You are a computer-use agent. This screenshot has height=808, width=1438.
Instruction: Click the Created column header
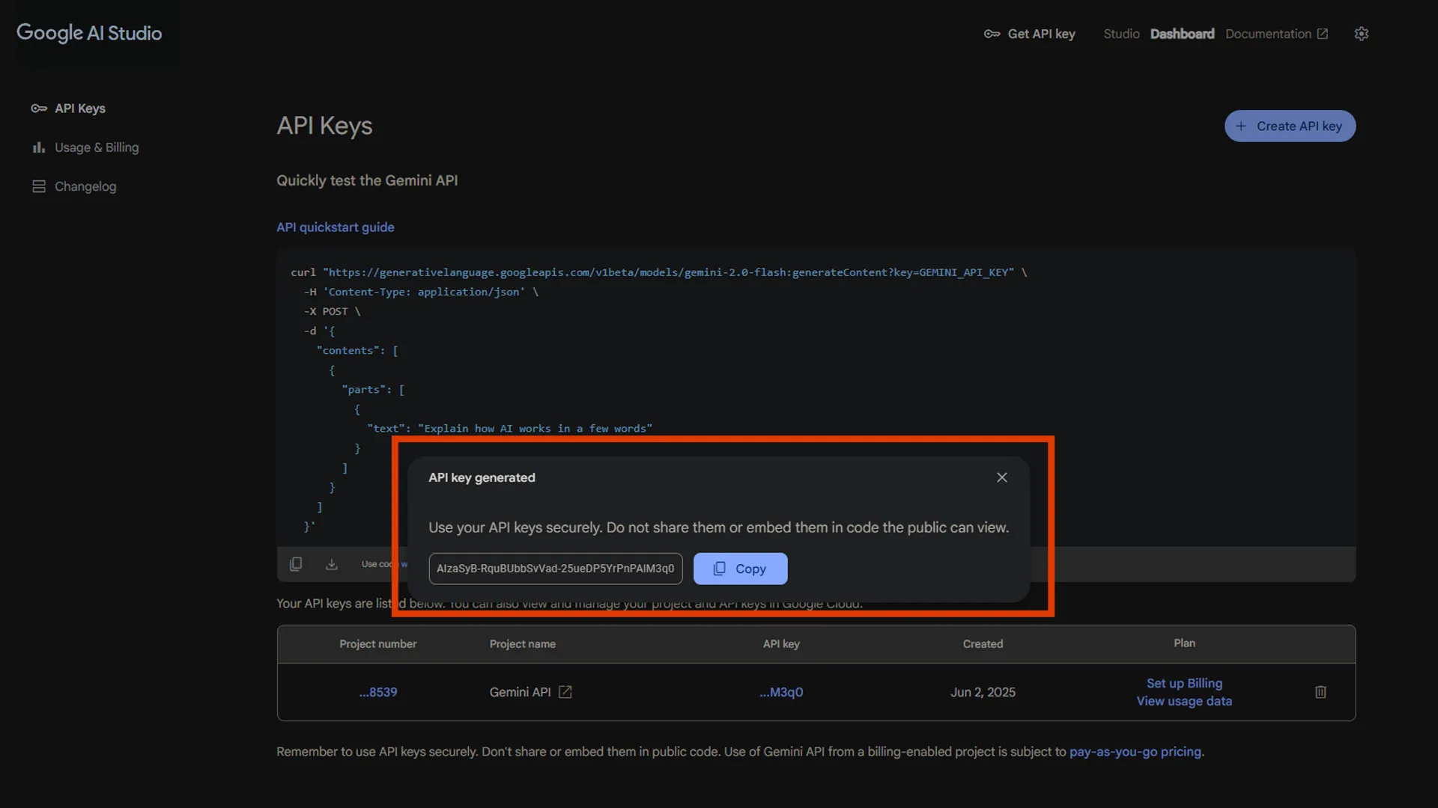(983, 644)
